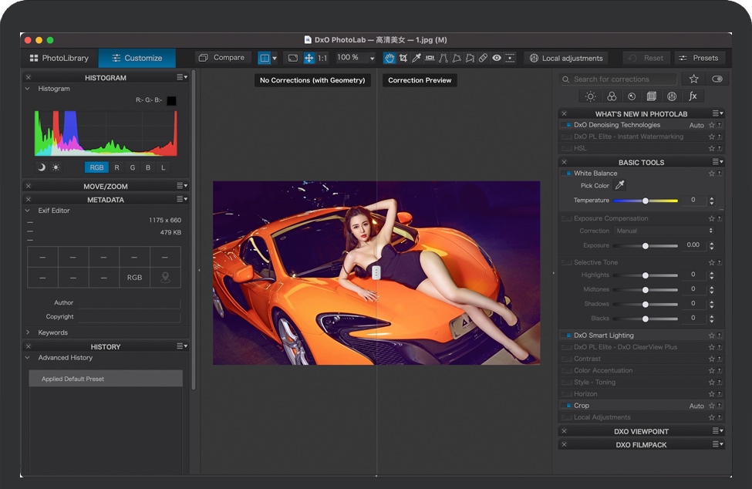This screenshot has height=489, width=752.
Task: Open the Presets panel
Action: 699,57
